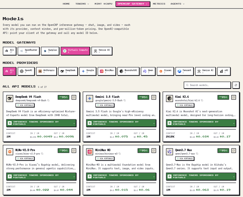Screen dimensions: 243x197
Task: Open chat for Gemini 3.5 Flash
Action: pos(154,97)
